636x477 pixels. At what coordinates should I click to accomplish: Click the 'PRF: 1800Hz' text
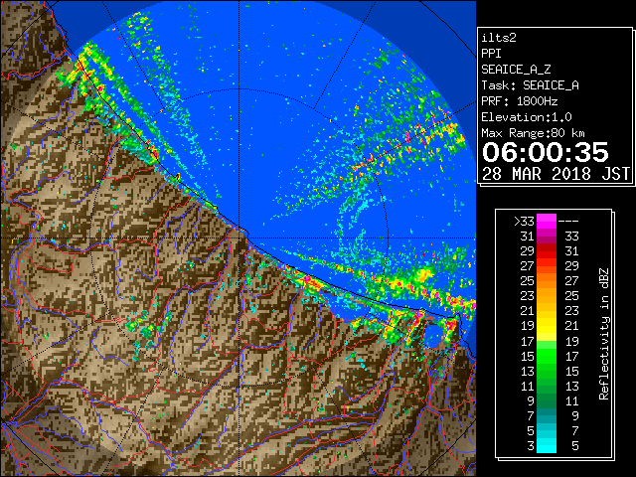pyautogui.click(x=520, y=101)
